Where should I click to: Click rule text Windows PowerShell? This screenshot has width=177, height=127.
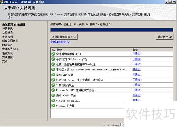click(x=68, y=101)
